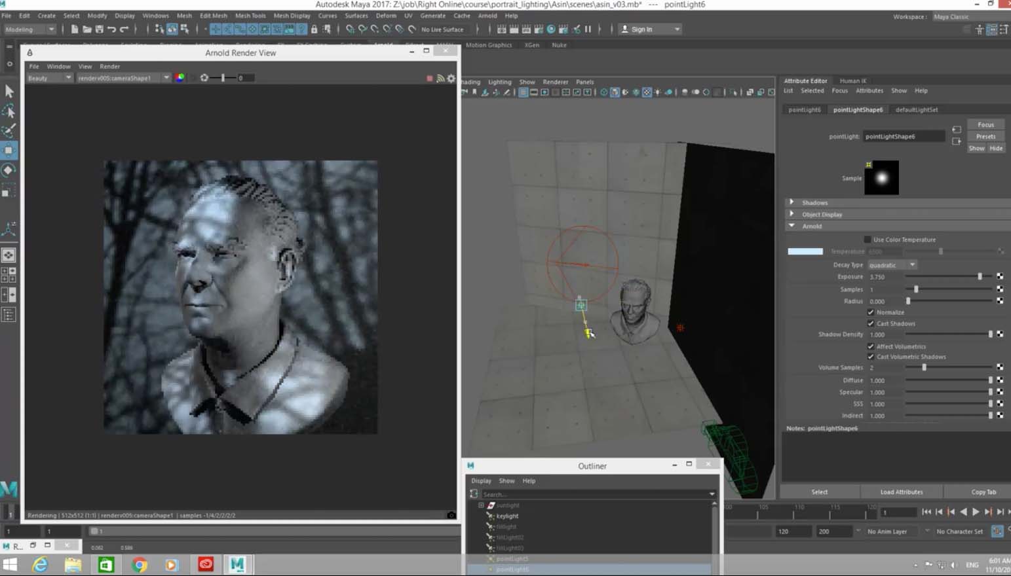Uncheck the Normalize checkbox

pos(871,312)
